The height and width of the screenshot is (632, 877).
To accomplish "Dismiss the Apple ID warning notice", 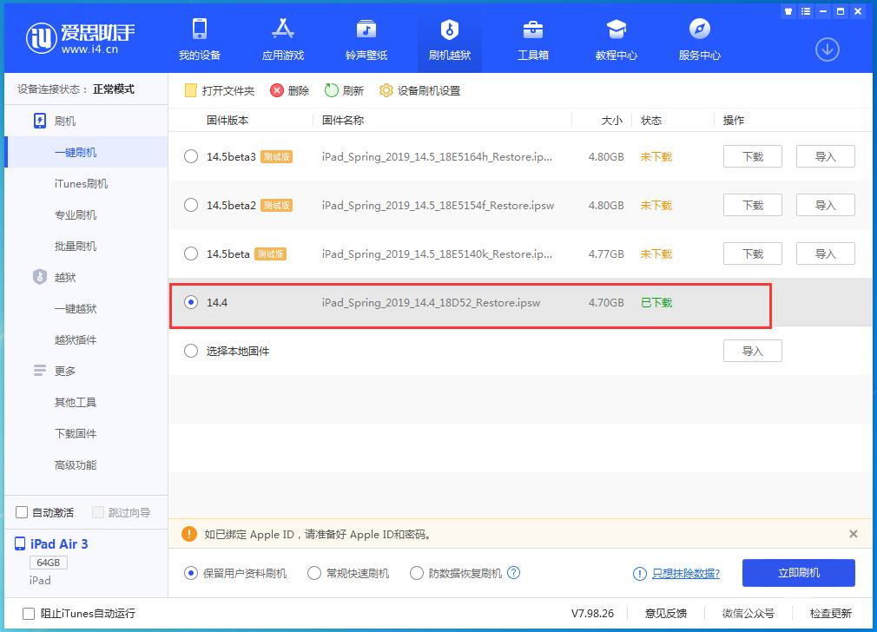I will click(x=854, y=534).
